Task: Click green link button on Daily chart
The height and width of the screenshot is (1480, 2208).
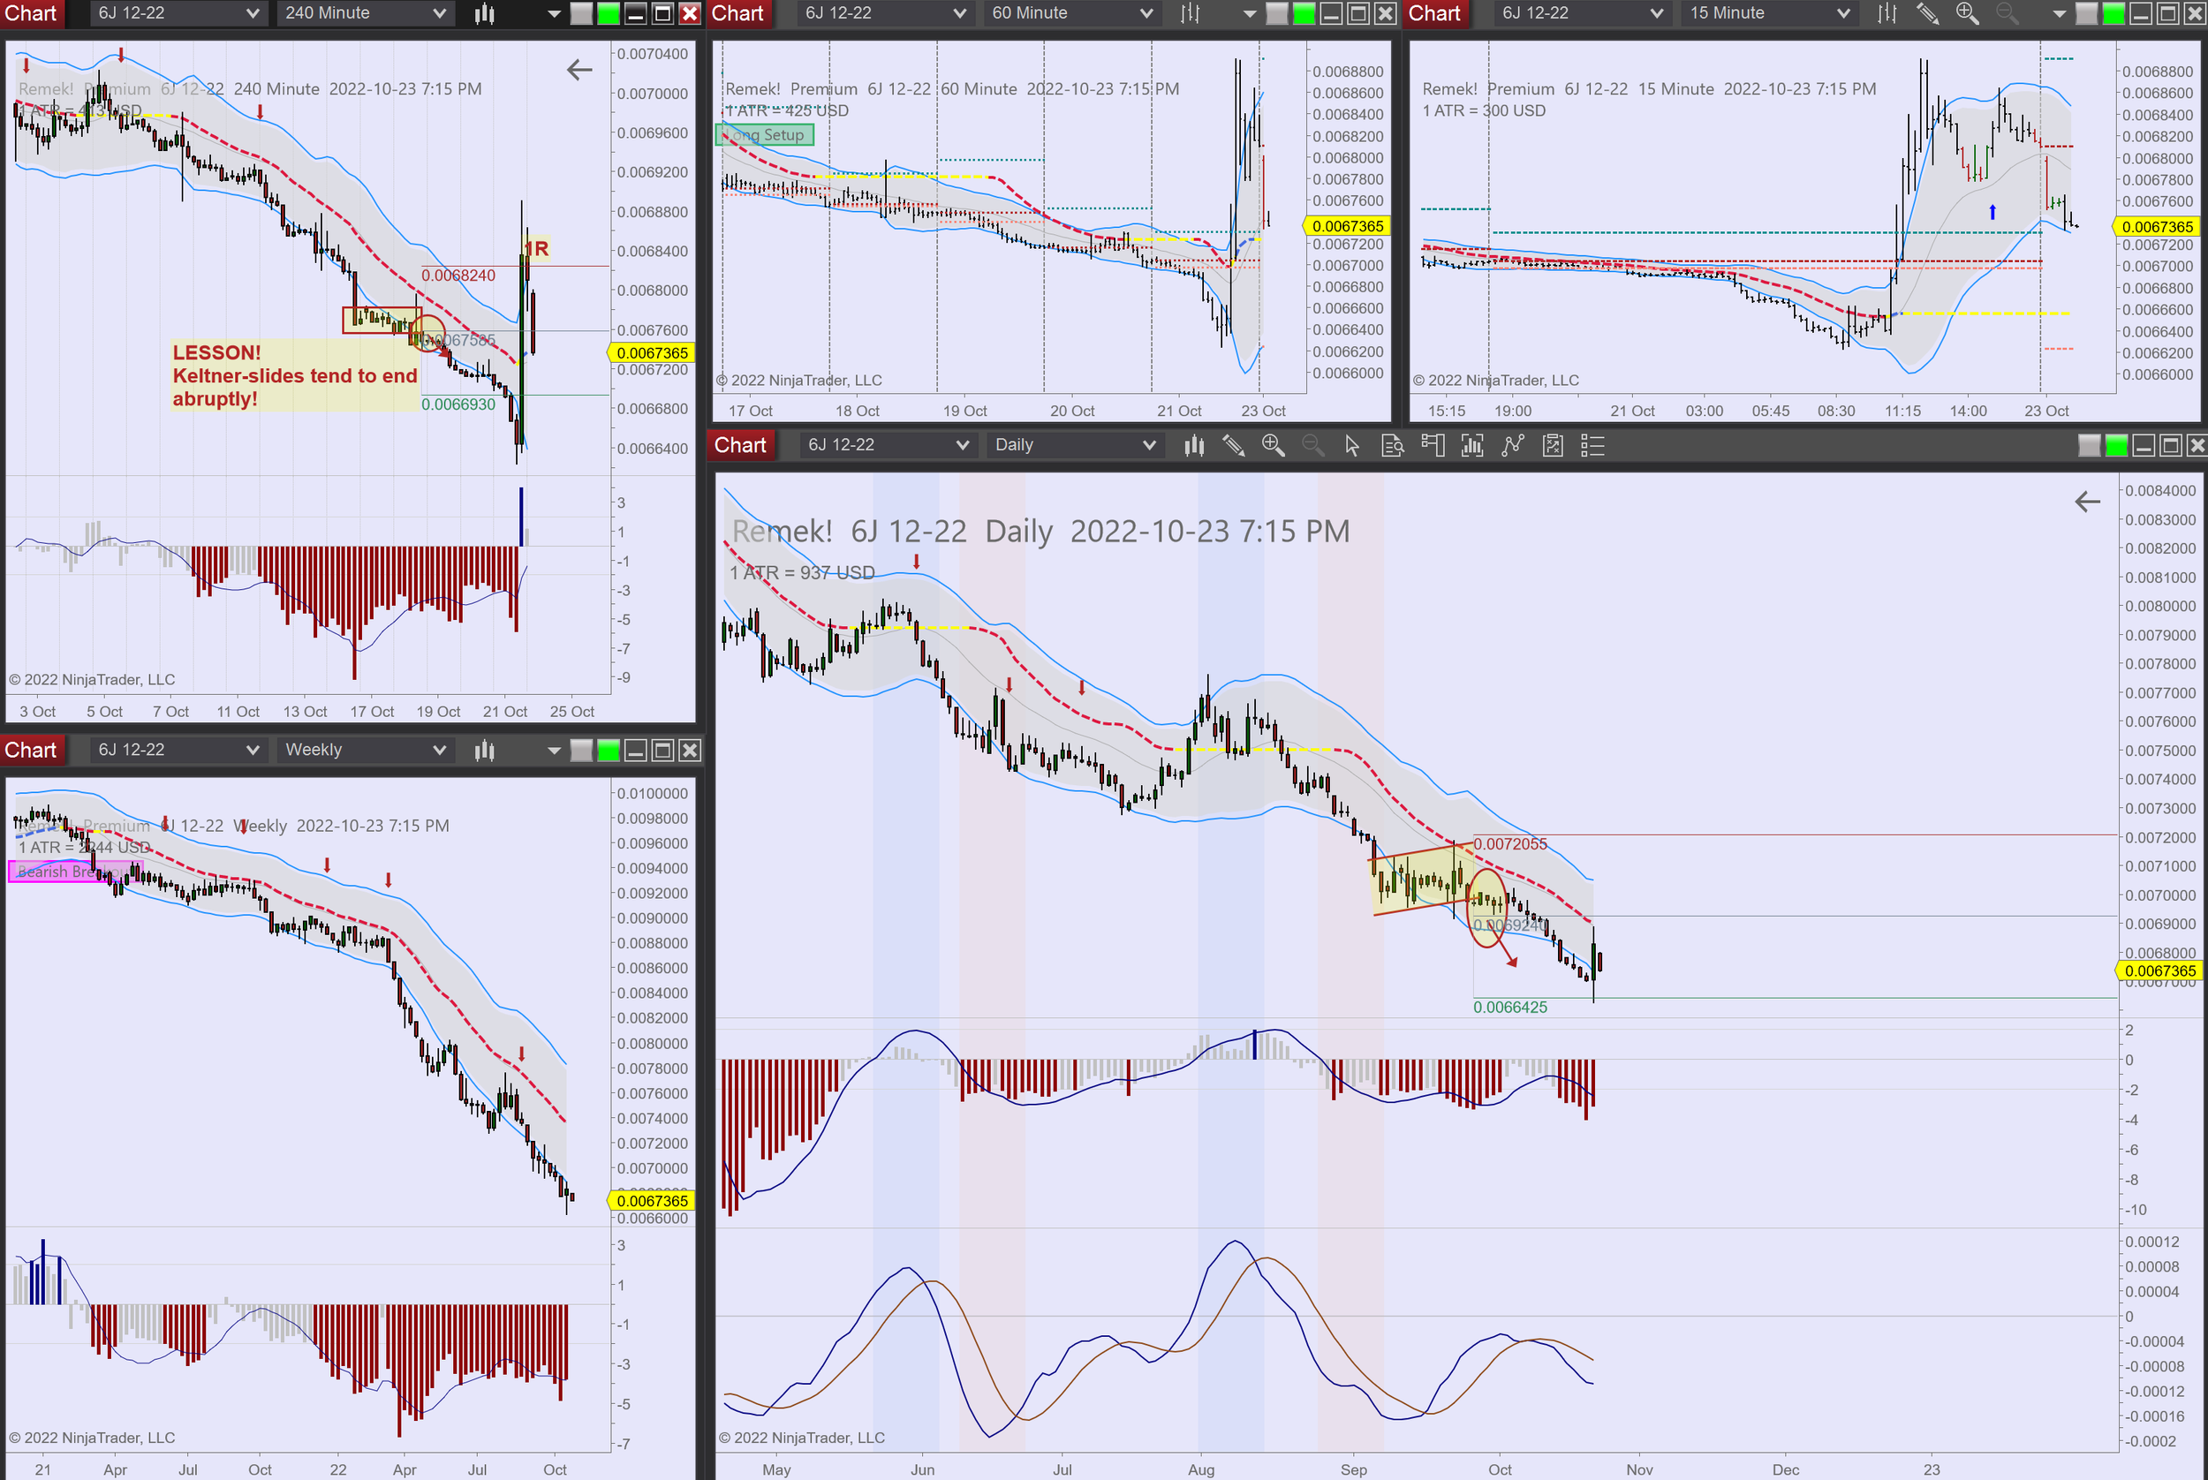Action: [2116, 446]
